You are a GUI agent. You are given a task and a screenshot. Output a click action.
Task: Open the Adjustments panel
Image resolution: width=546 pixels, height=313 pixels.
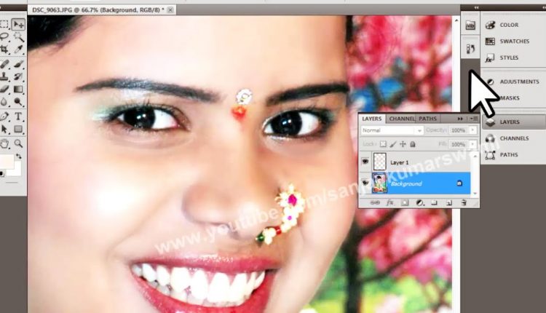(x=512, y=82)
